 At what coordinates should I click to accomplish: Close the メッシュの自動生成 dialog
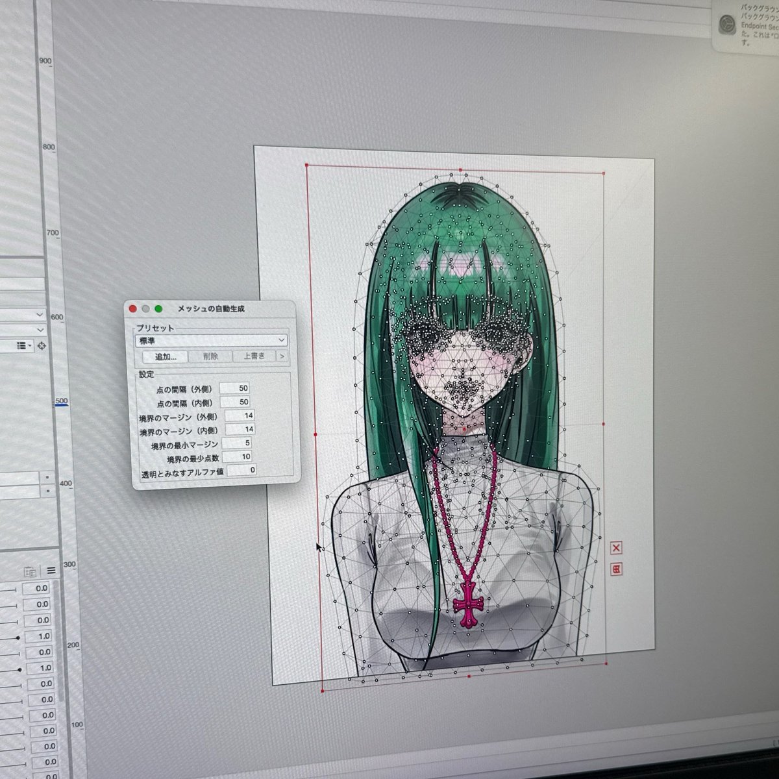coord(133,309)
